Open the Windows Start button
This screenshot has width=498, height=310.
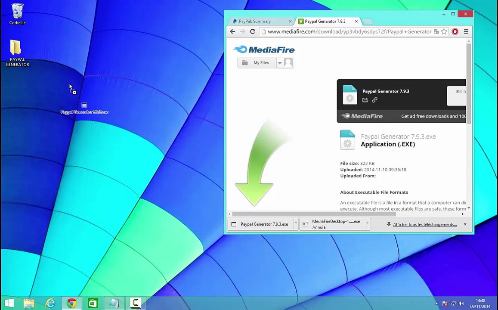pyautogui.click(x=9, y=303)
